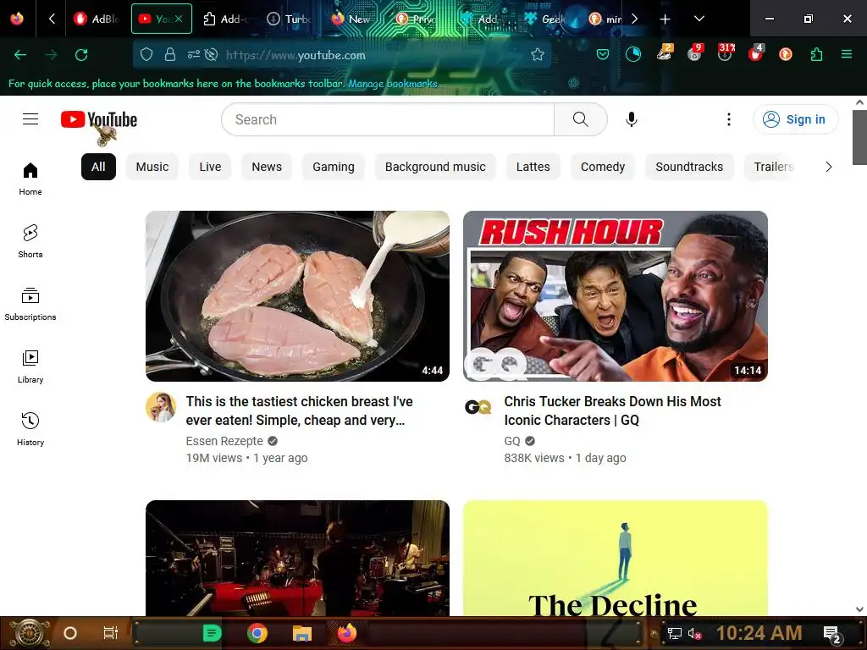Open the extension with badge 31%

tap(726, 53)
